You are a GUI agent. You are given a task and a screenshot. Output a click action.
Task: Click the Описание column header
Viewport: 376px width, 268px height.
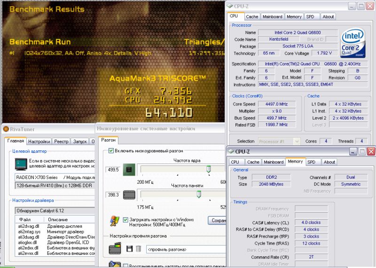pyautogui.click(x=70, y=219)
